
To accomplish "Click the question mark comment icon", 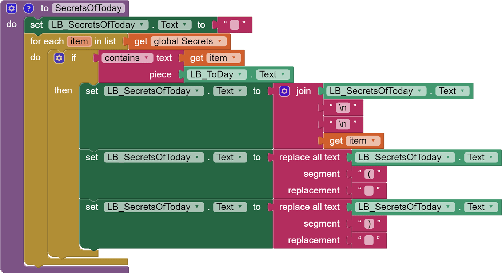I will (x=28, y=8).
